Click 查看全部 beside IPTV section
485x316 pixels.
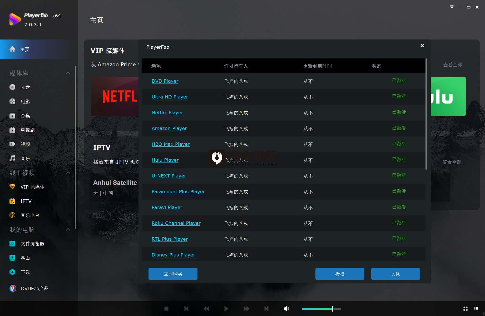click(452, 162)
